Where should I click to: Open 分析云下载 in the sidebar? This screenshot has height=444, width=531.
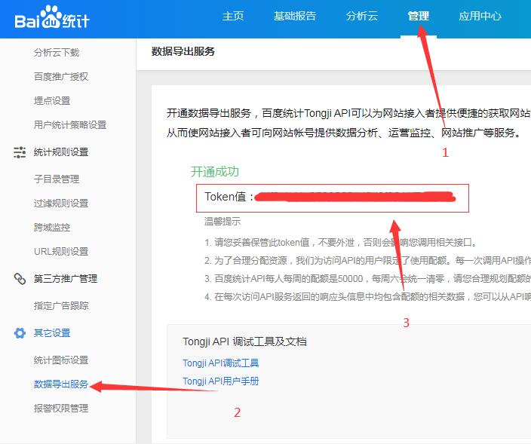pyautogui.click(x=57, y=53)
